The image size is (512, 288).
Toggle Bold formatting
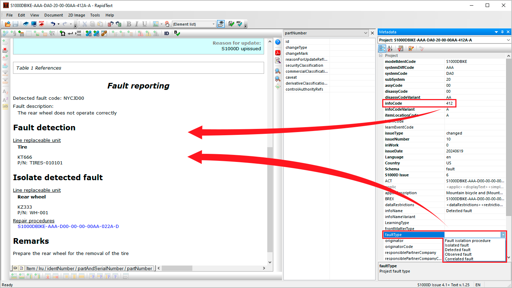[129, 24]
